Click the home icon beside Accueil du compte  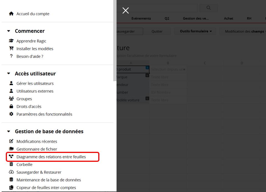point(11,14)
